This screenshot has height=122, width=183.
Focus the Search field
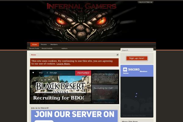[x=137, y=50]
